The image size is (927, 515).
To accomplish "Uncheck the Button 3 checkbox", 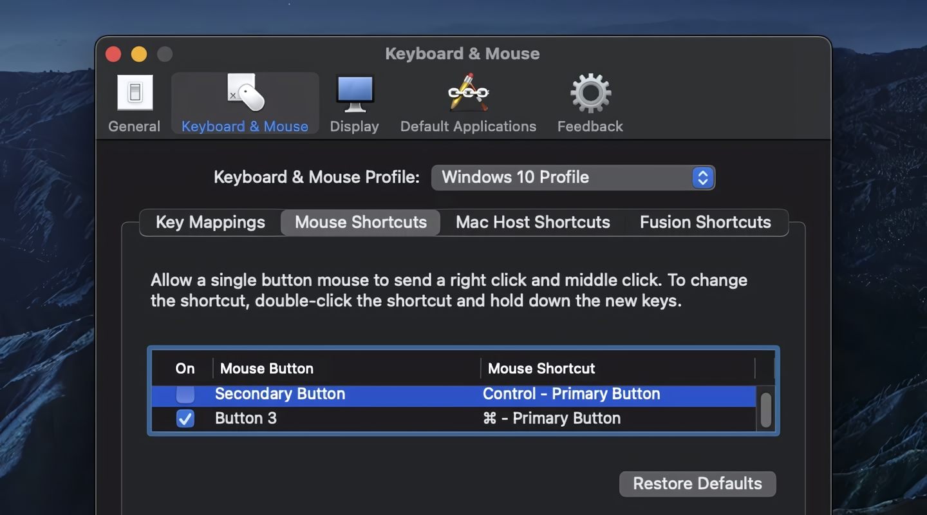I will coord(185,418).
